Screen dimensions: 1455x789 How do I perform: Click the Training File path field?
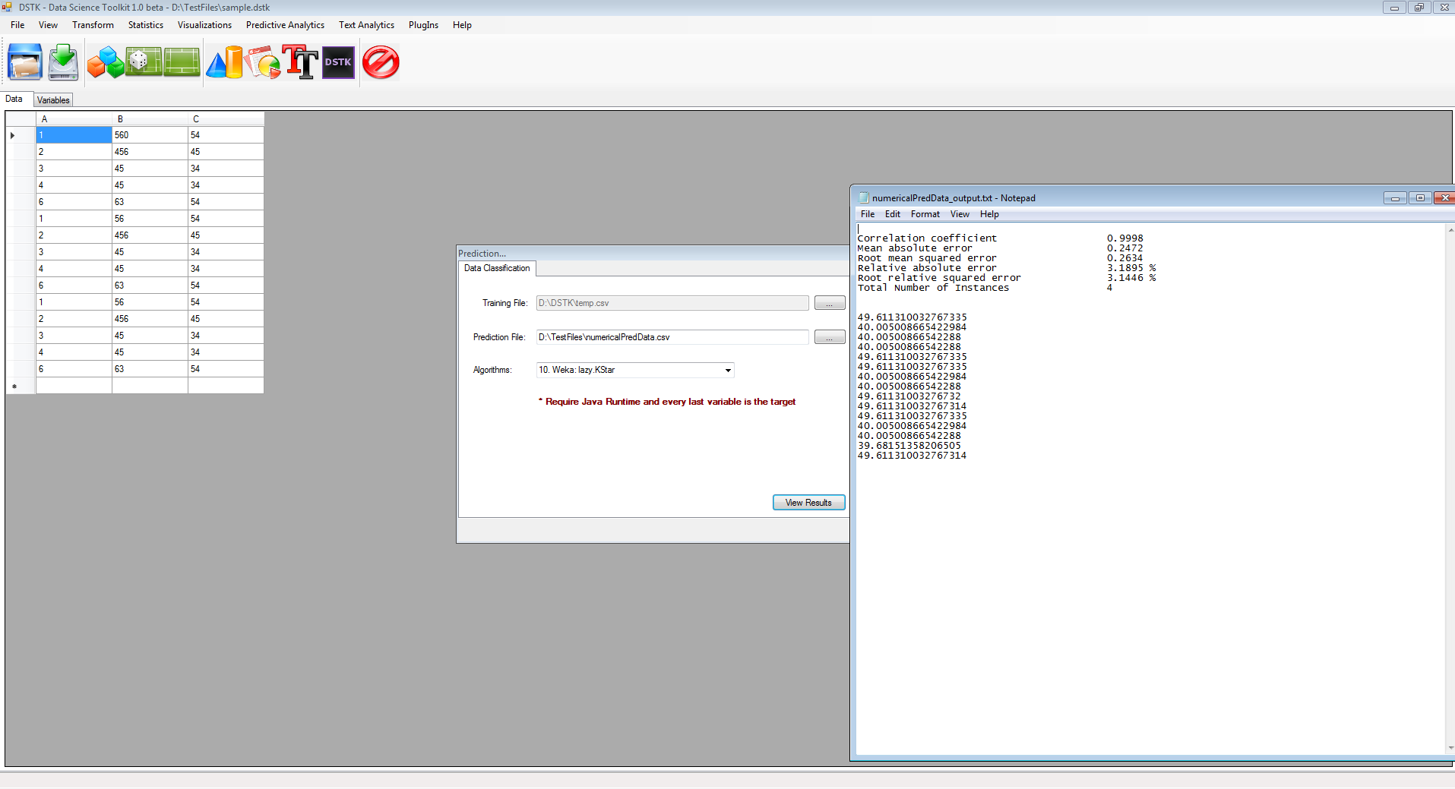[672, 303]
